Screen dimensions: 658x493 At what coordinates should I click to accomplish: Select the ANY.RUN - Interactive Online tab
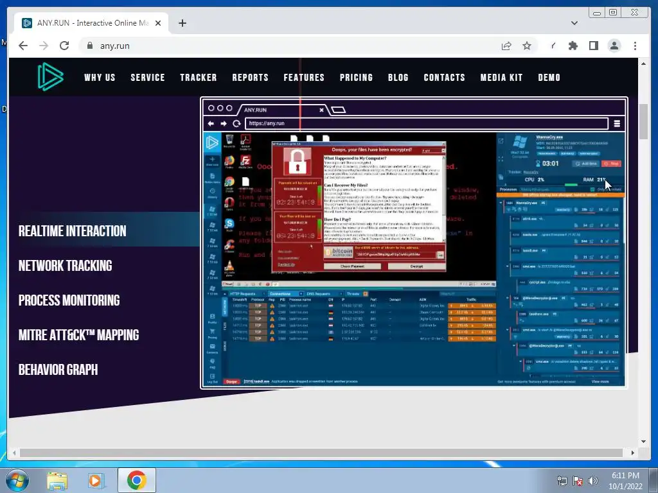tap(91, 23)
